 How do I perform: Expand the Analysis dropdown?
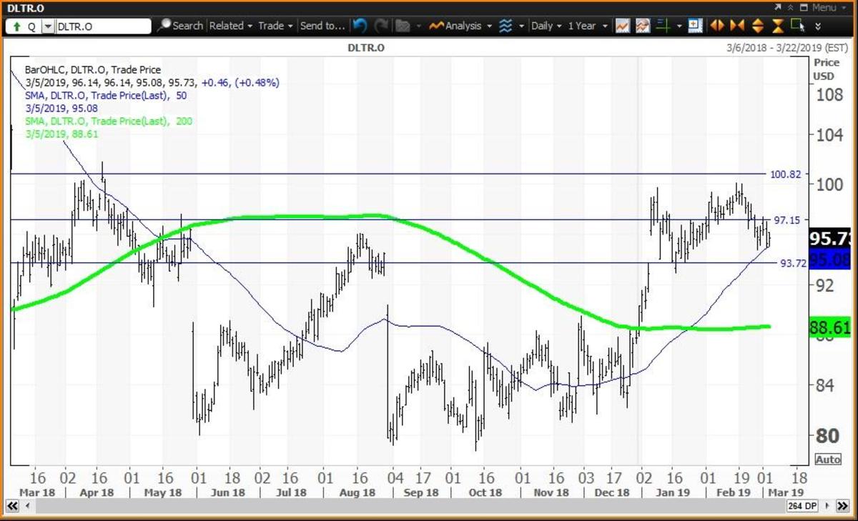click(x=461, y=26)
